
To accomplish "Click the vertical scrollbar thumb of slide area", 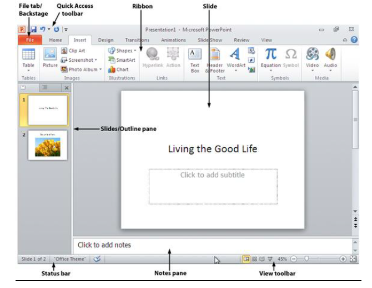I will 355,120.
